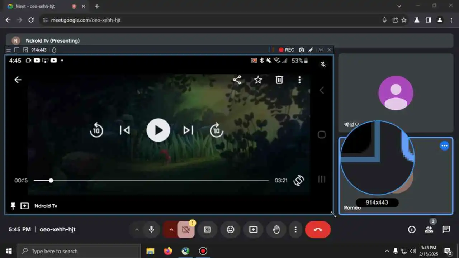Open the Windows Start menu
This screenshot has width=459, height=258.
click(x=9, y=251)
